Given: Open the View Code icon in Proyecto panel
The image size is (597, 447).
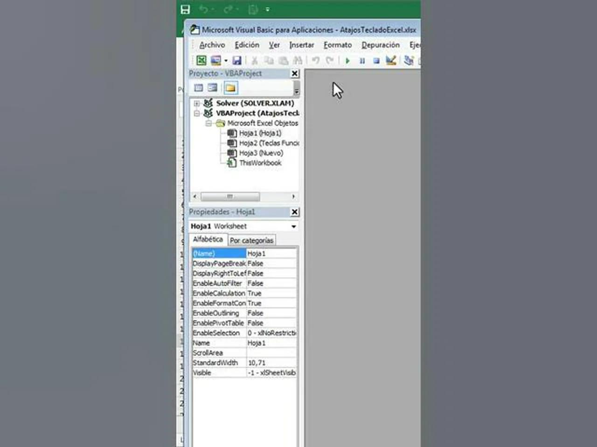Looking at the screenshot, I should [198, 88].
